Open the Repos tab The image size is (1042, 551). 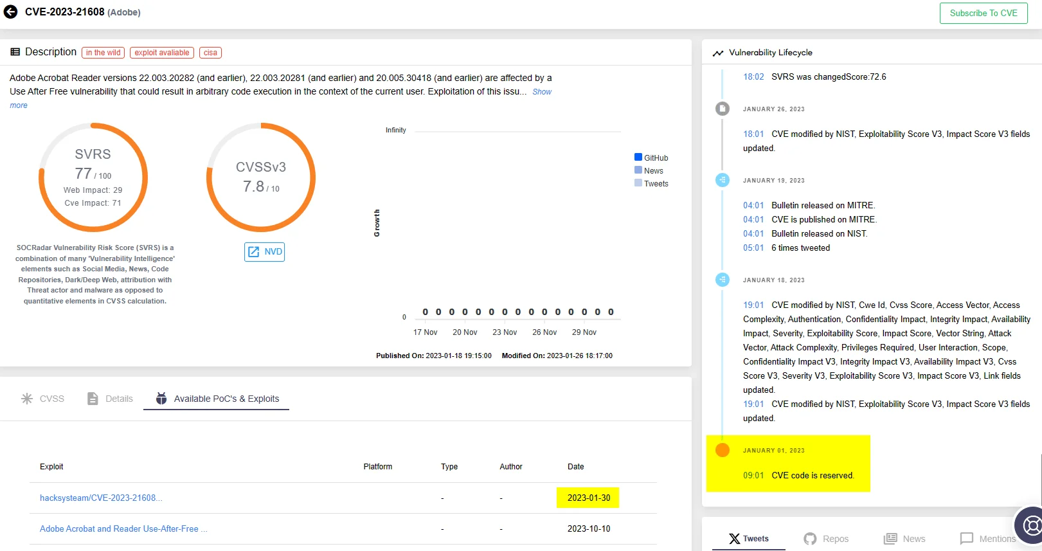pos(826,539)
